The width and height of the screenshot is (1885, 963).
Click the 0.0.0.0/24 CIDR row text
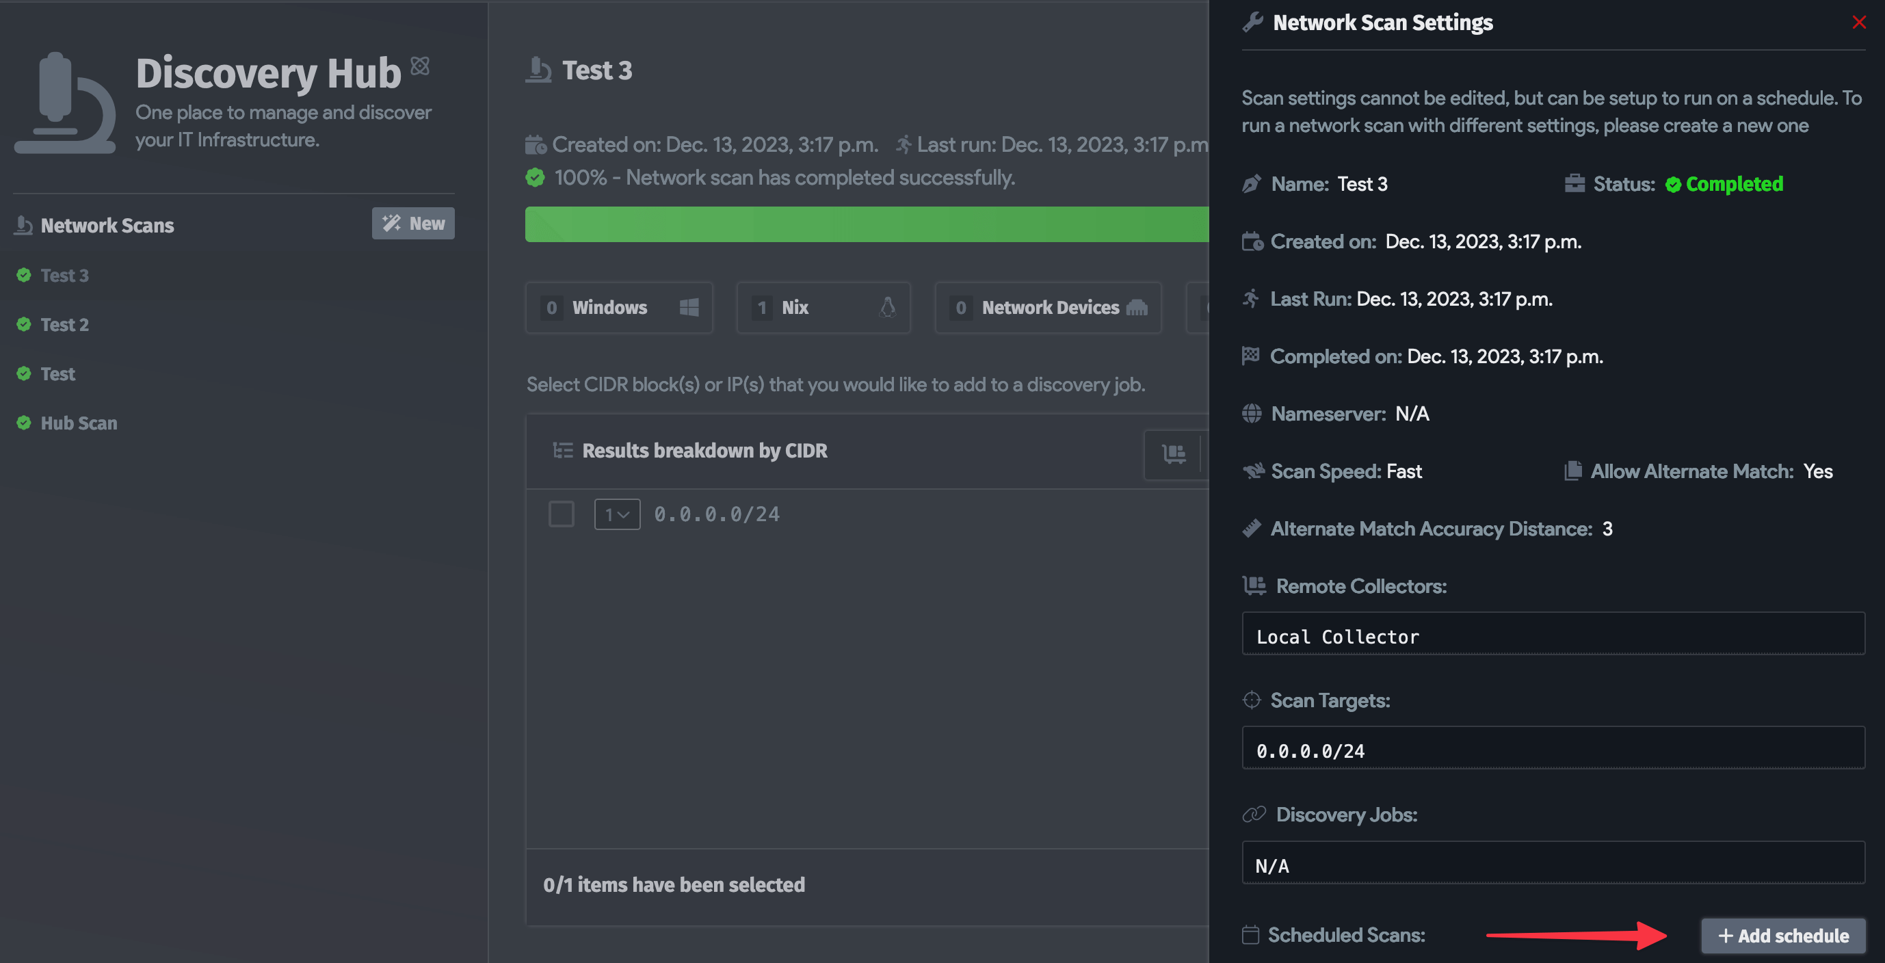tap(716, 514)
